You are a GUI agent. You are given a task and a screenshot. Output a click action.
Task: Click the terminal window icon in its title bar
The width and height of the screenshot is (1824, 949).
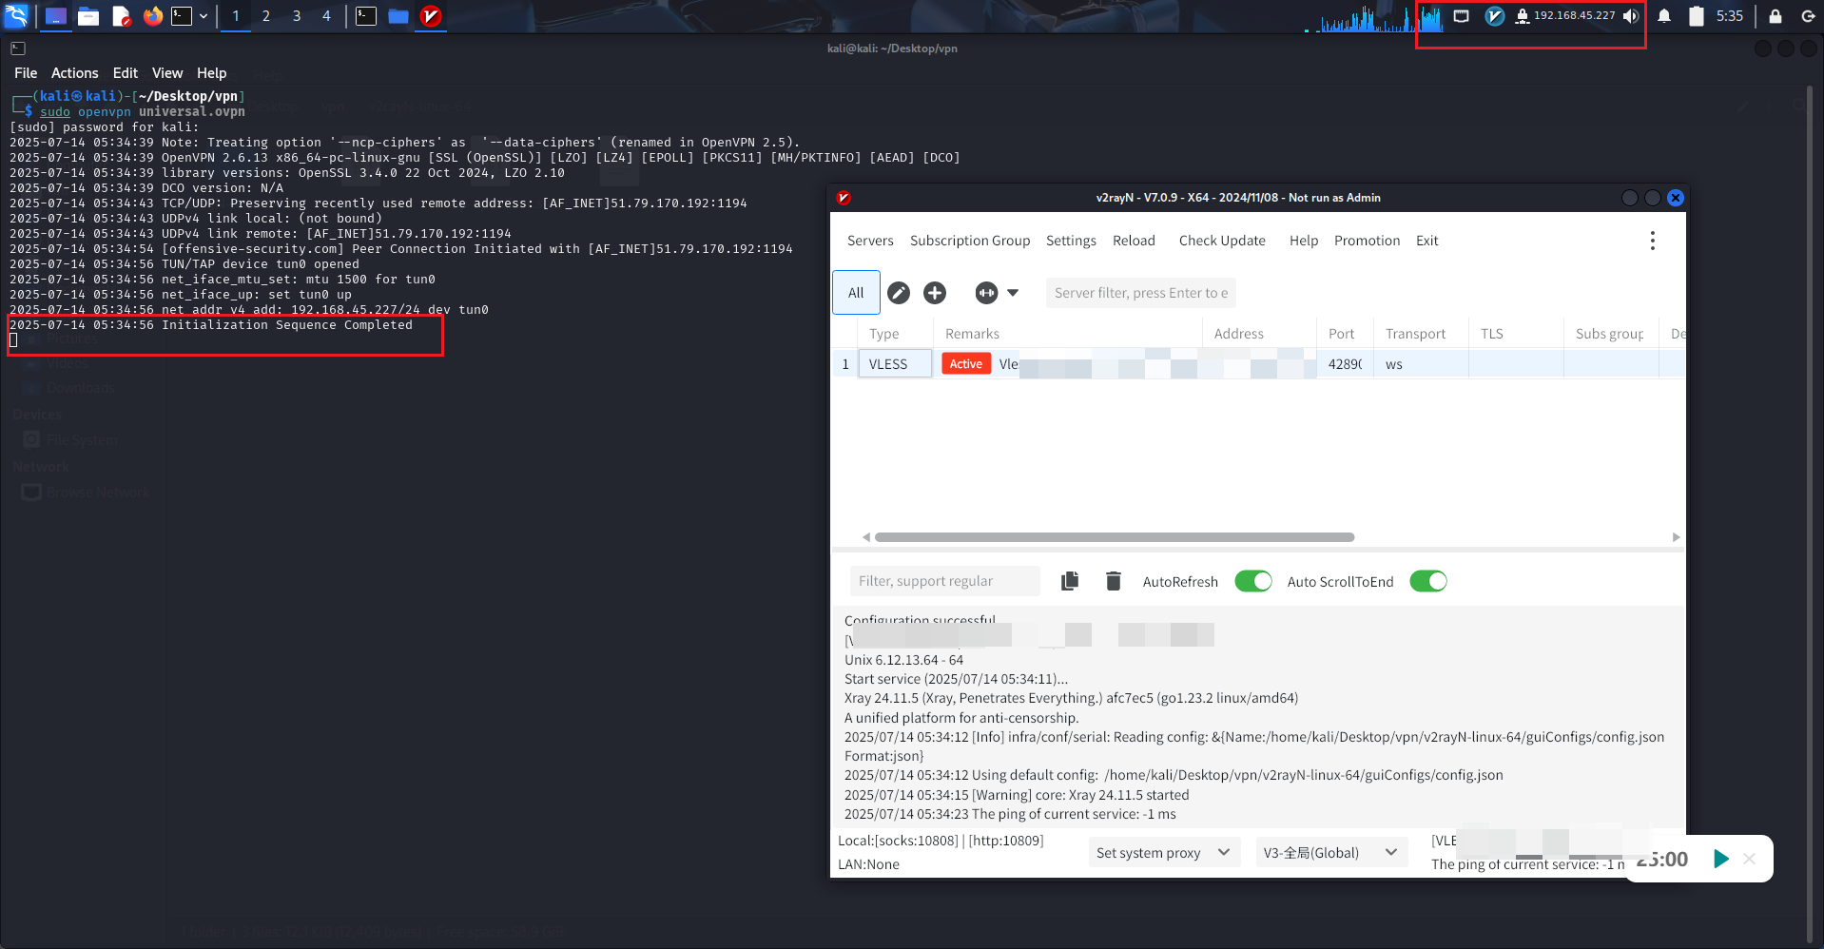pyautogui.click(x=18, y=48)
